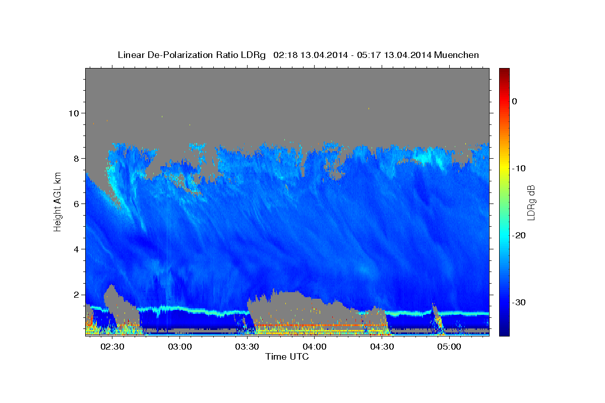Click the colorbar value label -20
This screenshot has height=403, width=605.
click(x=519, y=235)
